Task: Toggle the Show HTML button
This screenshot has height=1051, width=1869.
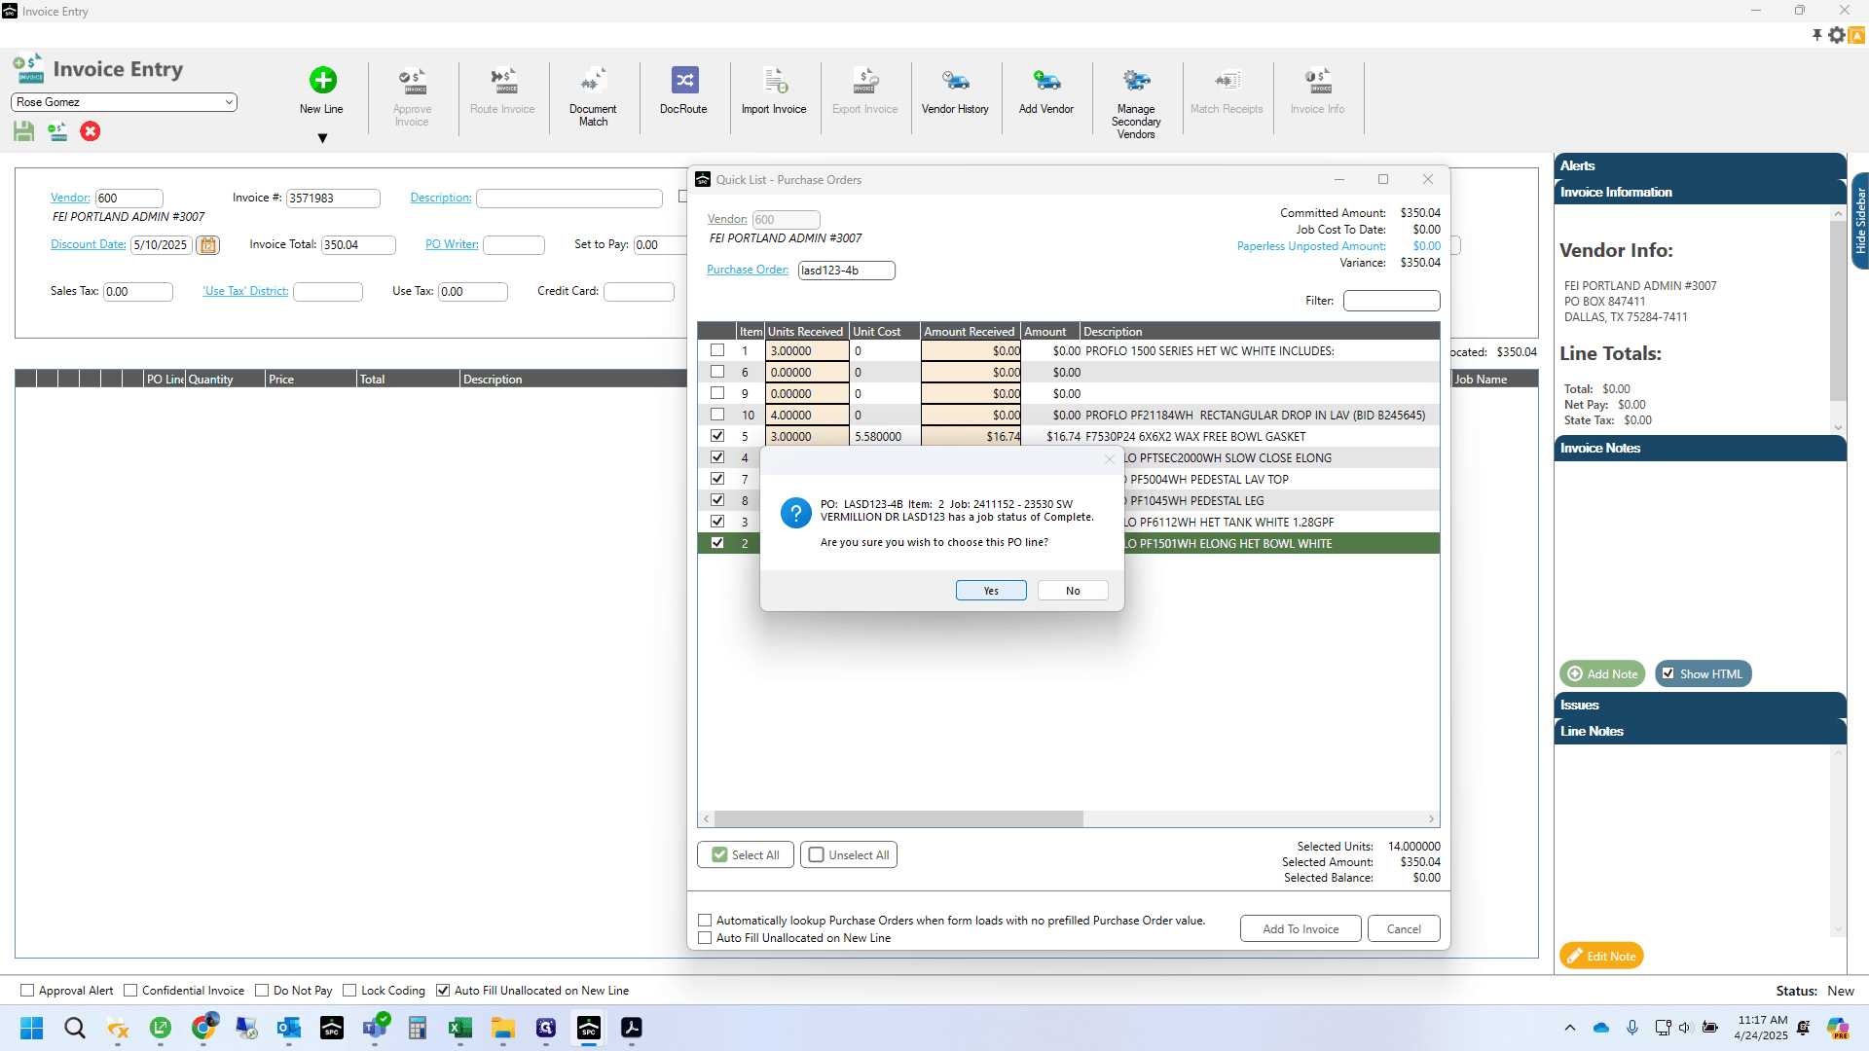Action: 1703,674
